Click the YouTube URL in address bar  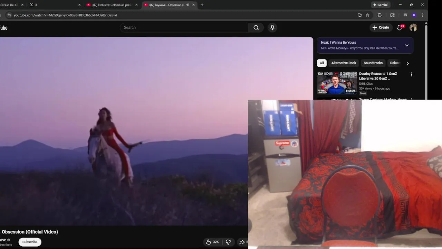65,15
